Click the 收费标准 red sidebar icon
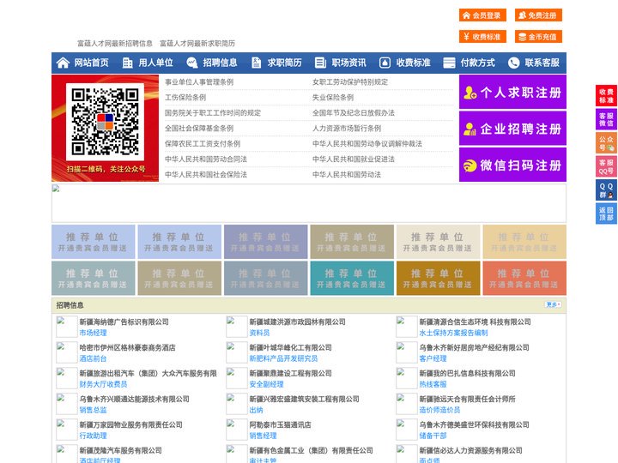 (x=606, y=96)
